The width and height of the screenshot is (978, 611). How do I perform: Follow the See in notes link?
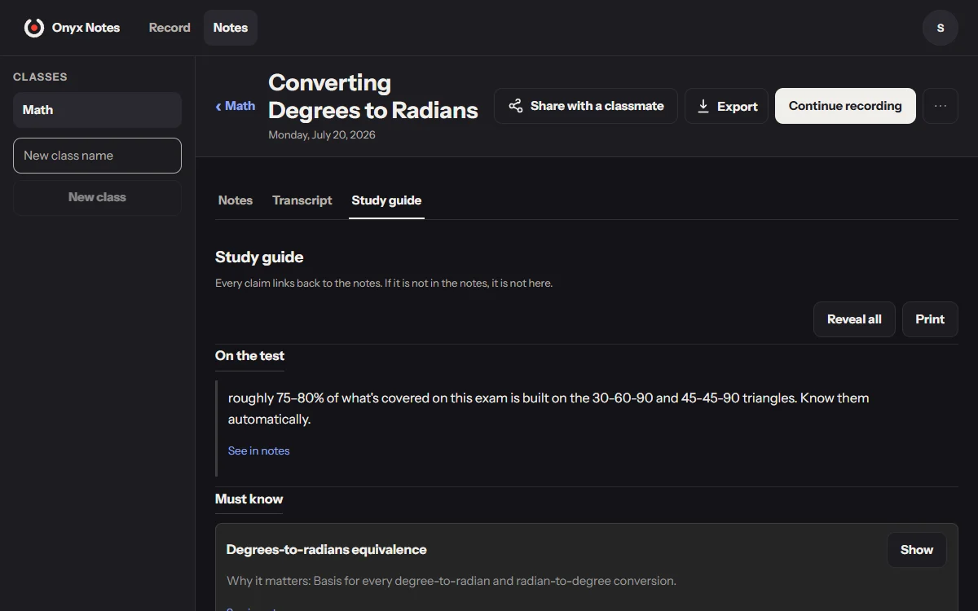tap(259, 451)
